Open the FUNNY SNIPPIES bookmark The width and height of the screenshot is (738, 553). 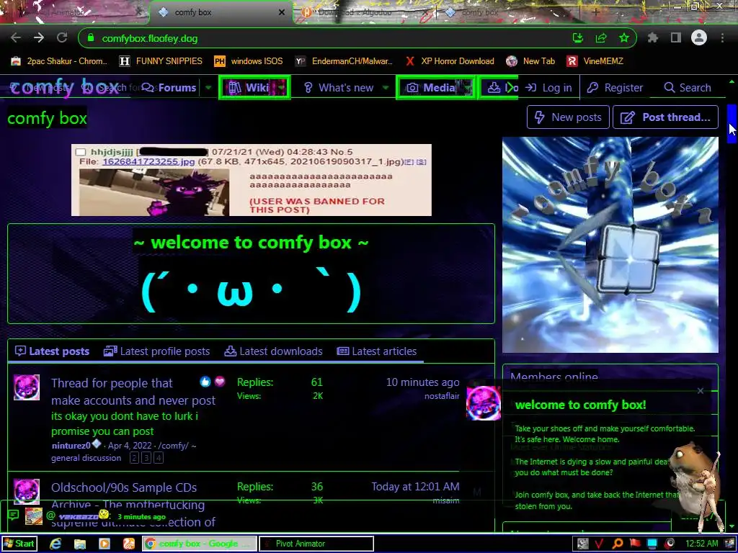[161, 61]
